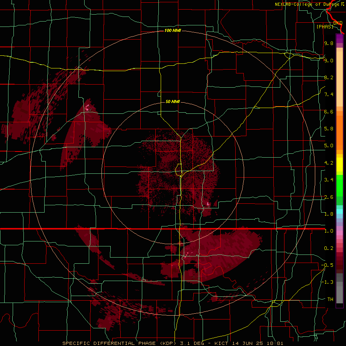Click the 1.0 scale value

point(329,231)
